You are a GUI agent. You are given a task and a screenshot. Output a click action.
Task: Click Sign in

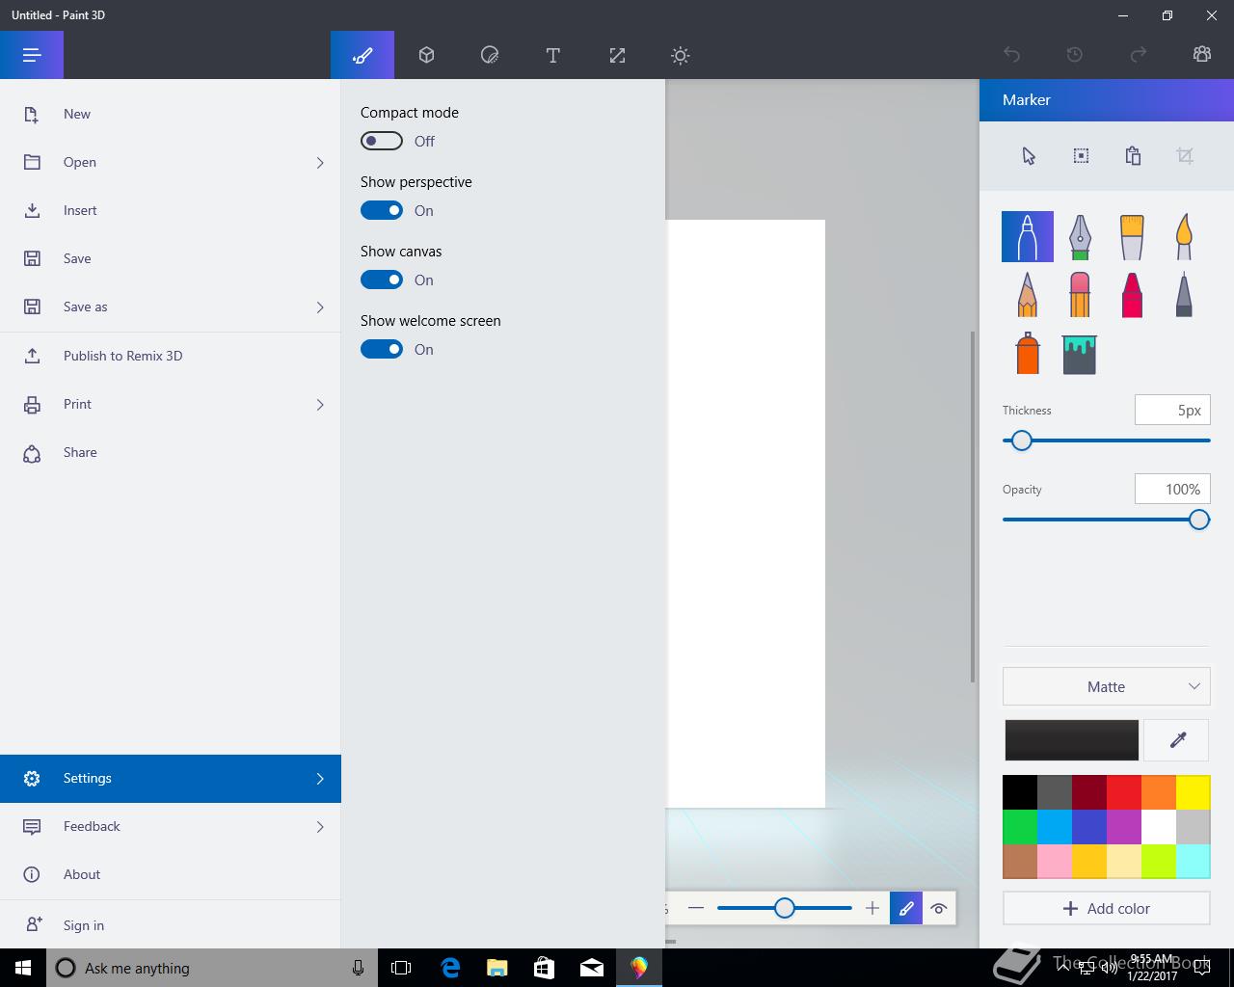point(171,925)
